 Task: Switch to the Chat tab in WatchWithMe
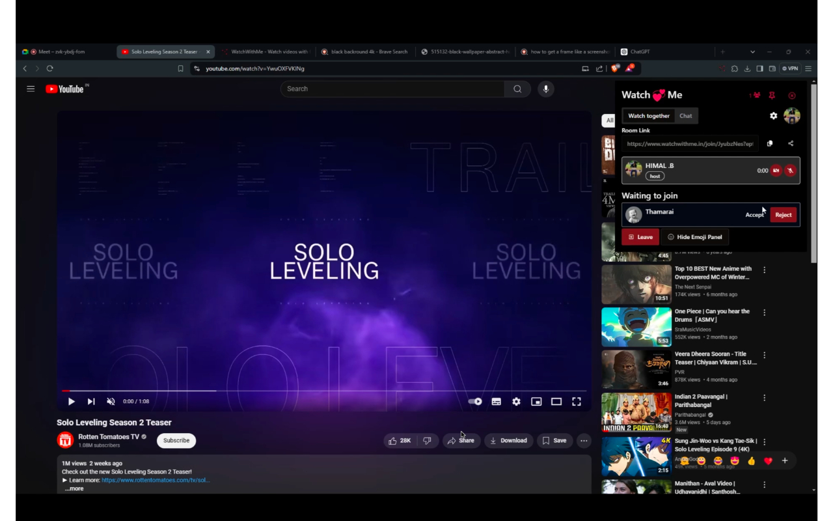[x=686, y=116]
